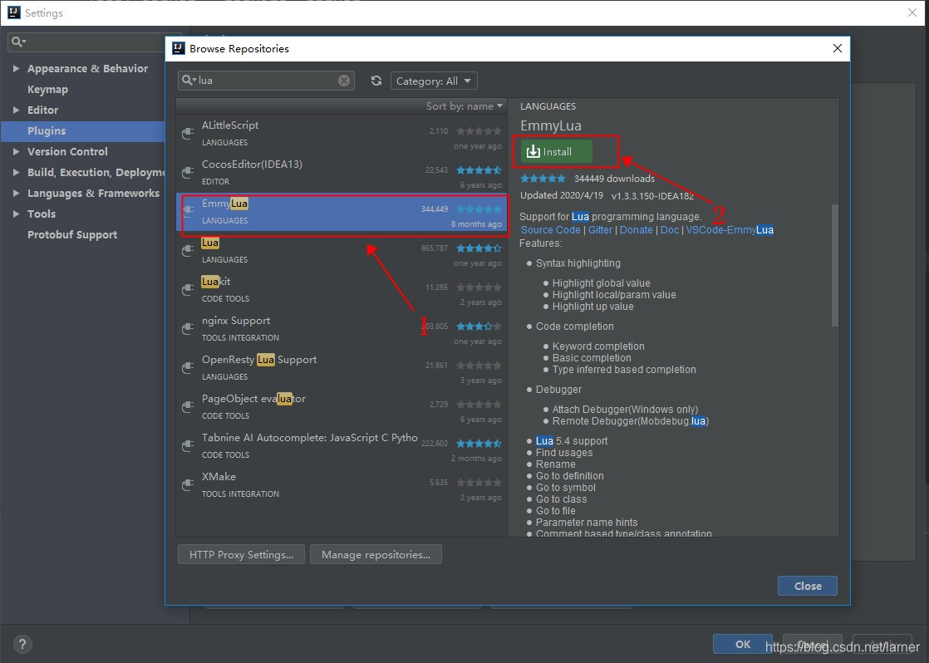Click the plugin description scrollbar
This screenshot has height=663, width=929.
tap(834, 265)
